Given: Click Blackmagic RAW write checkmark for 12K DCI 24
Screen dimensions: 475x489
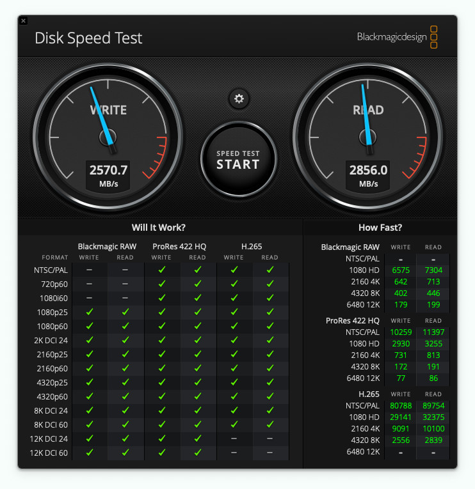Looking at the screenshot, I should coord(90,439).
